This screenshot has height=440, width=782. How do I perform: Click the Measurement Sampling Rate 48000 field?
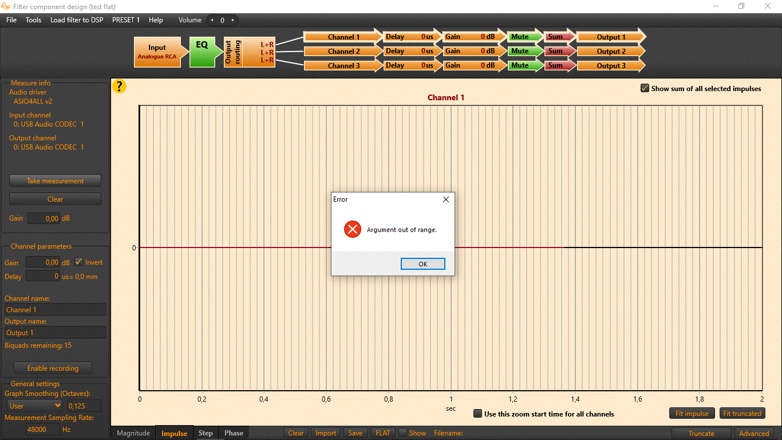coord(43,429)
